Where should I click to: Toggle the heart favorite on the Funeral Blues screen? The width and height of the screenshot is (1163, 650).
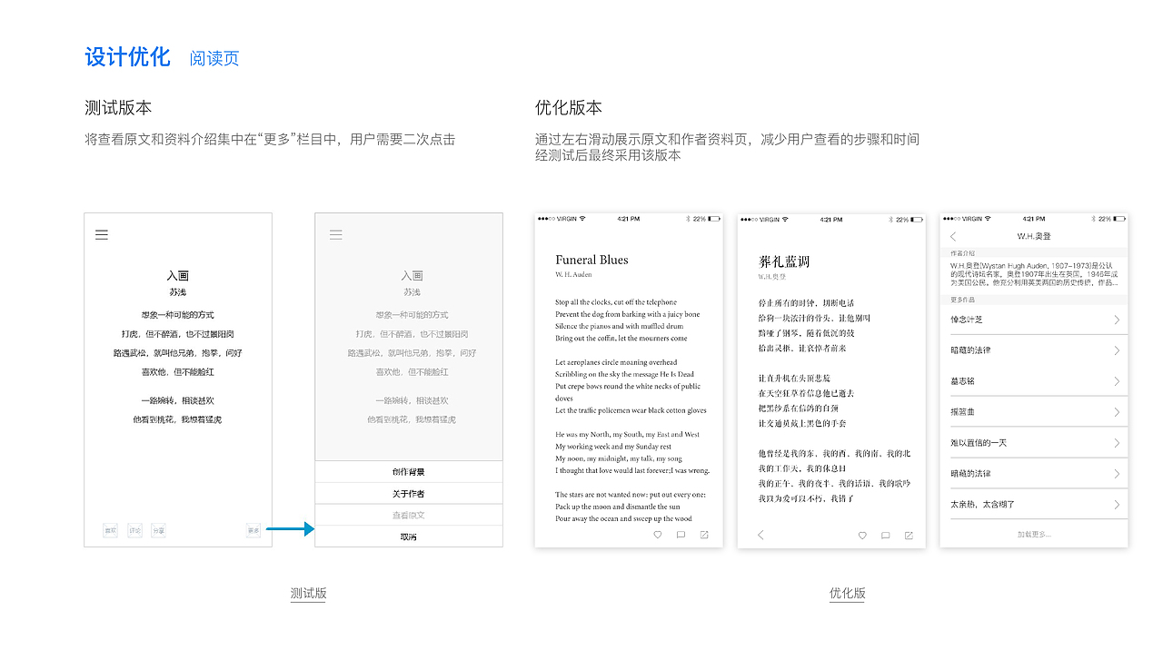pyautogui.click(x=658, y=536)
